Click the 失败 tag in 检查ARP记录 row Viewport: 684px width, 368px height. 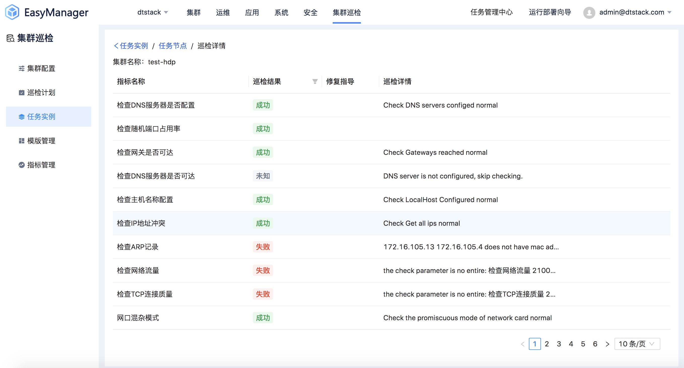(263, 247)
